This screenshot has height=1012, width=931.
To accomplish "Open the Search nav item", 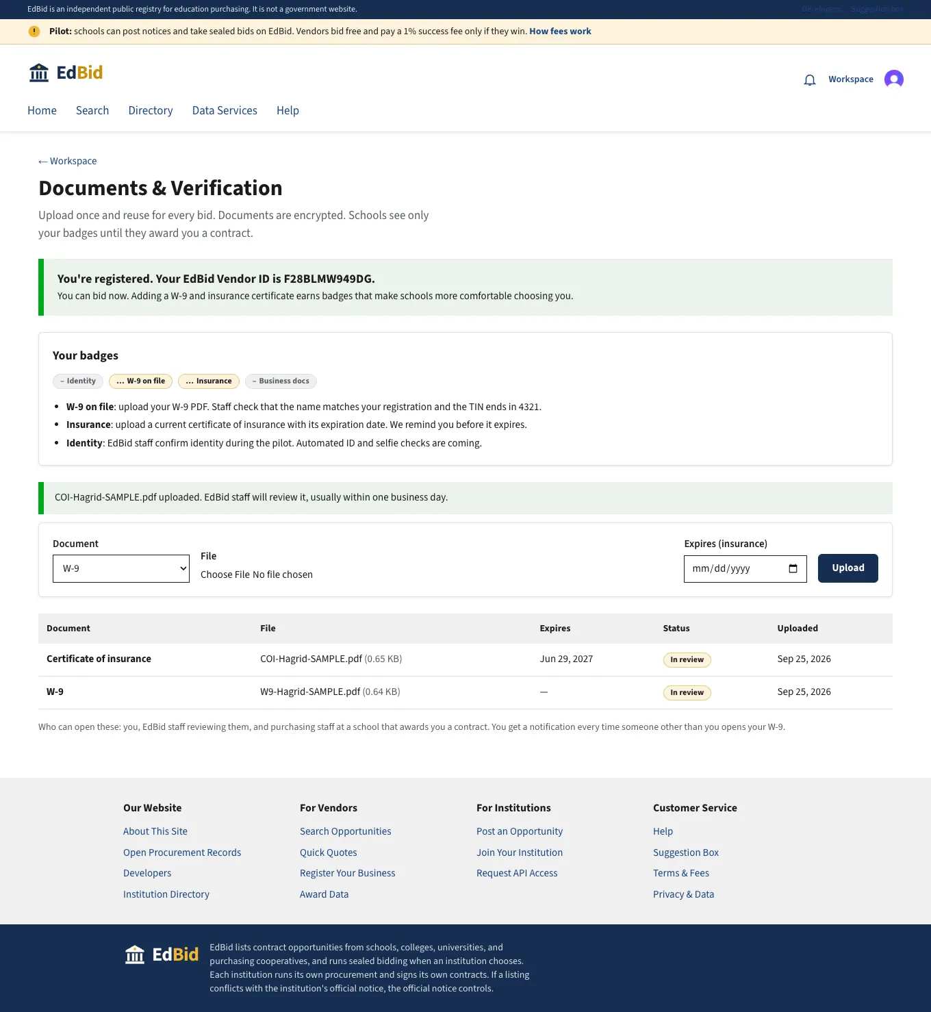I will coord(92,111).
